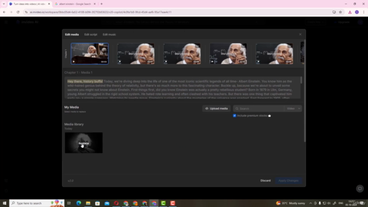The image size is (368, 207).
Task: Open the Chrome profile avatar
Action: click(356, 12)
